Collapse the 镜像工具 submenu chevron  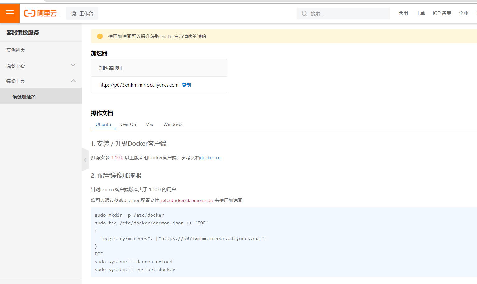coord(73,81)
